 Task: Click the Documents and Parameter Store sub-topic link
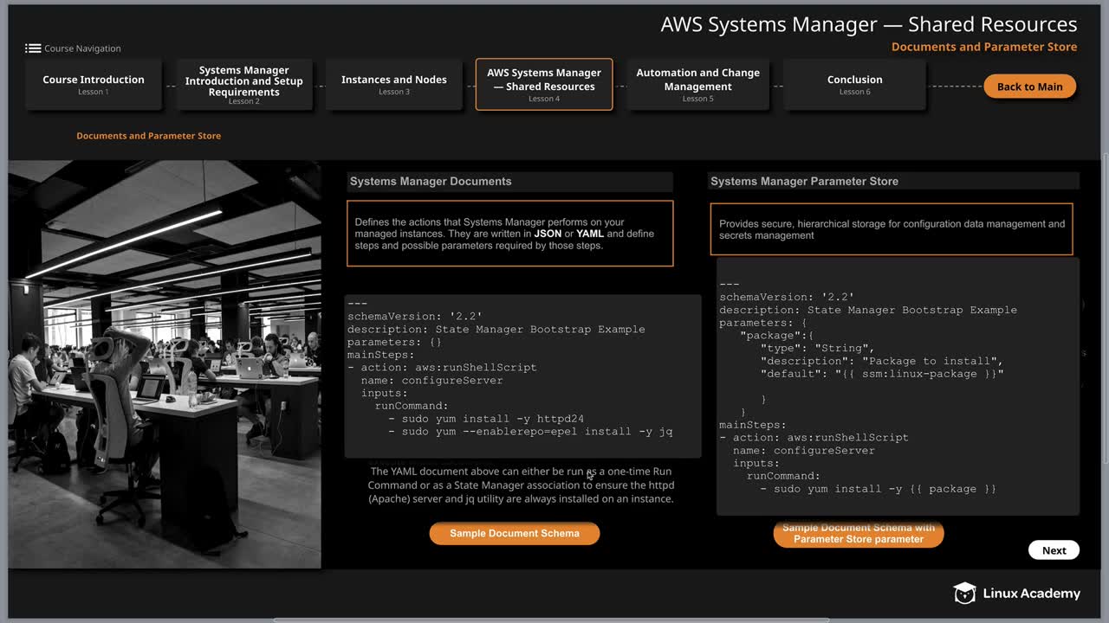point(148,136)
